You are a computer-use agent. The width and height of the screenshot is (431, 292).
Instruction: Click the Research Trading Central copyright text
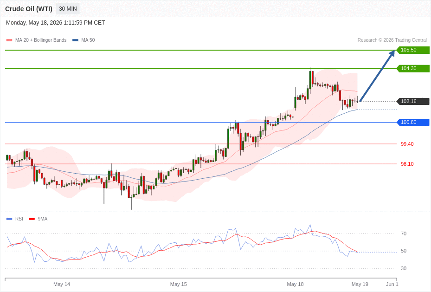(x=392, y=40)
